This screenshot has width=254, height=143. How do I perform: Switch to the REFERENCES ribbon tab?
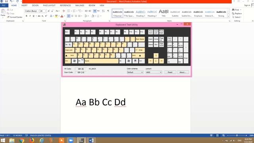pyautogui.click(x=65, y=6)
